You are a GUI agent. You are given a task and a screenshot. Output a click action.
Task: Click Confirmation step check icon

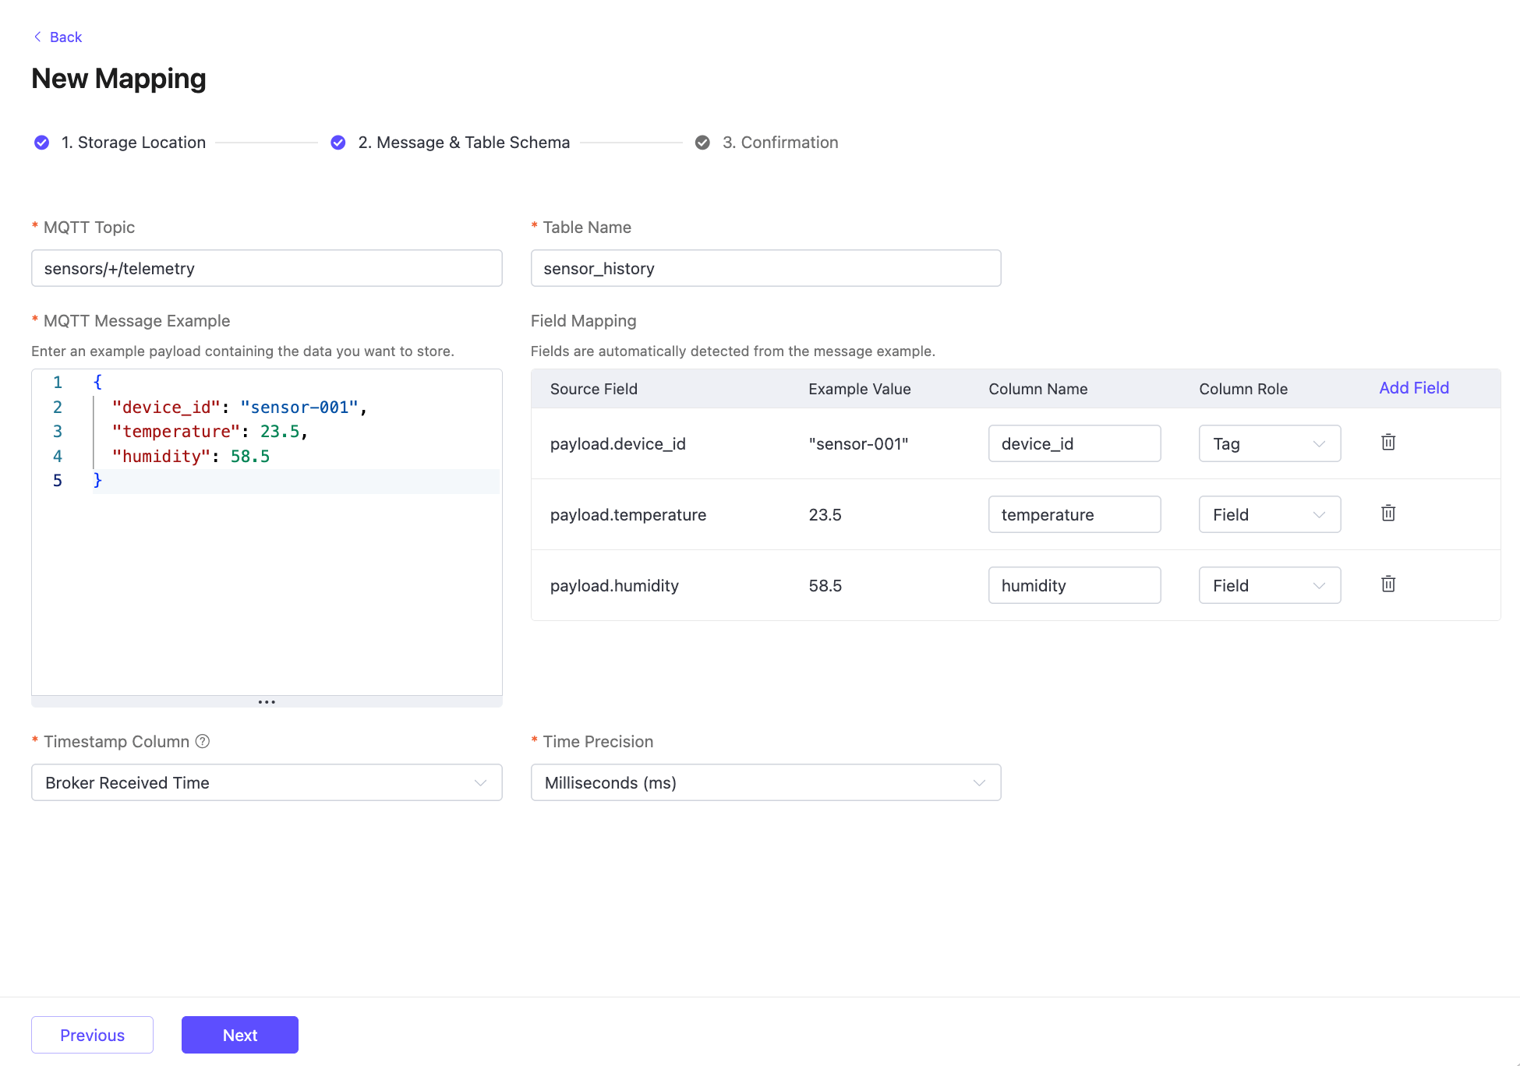[x=702, y=143]
